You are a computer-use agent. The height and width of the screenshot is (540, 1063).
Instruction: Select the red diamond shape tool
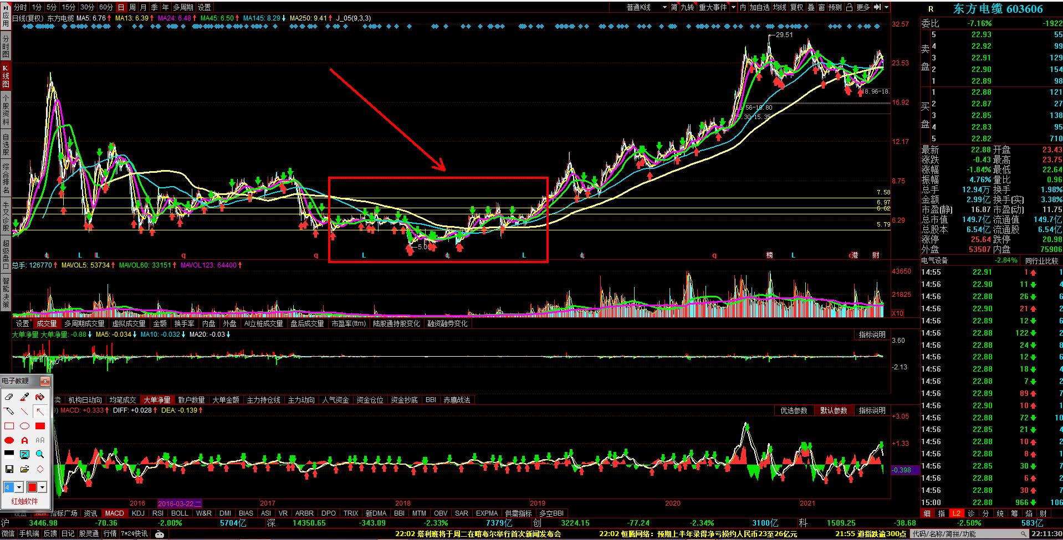(40, 469)
